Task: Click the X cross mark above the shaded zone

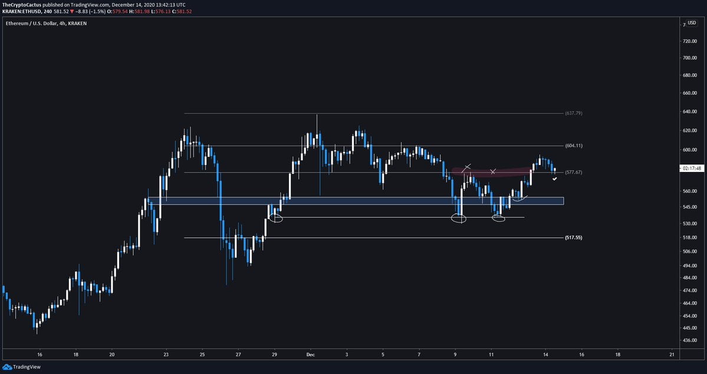Action: (466, 167)
